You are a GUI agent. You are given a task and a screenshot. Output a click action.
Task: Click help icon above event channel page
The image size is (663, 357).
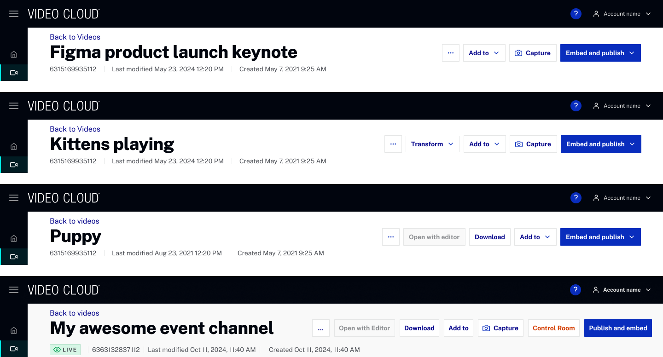[x=576, y=290]
